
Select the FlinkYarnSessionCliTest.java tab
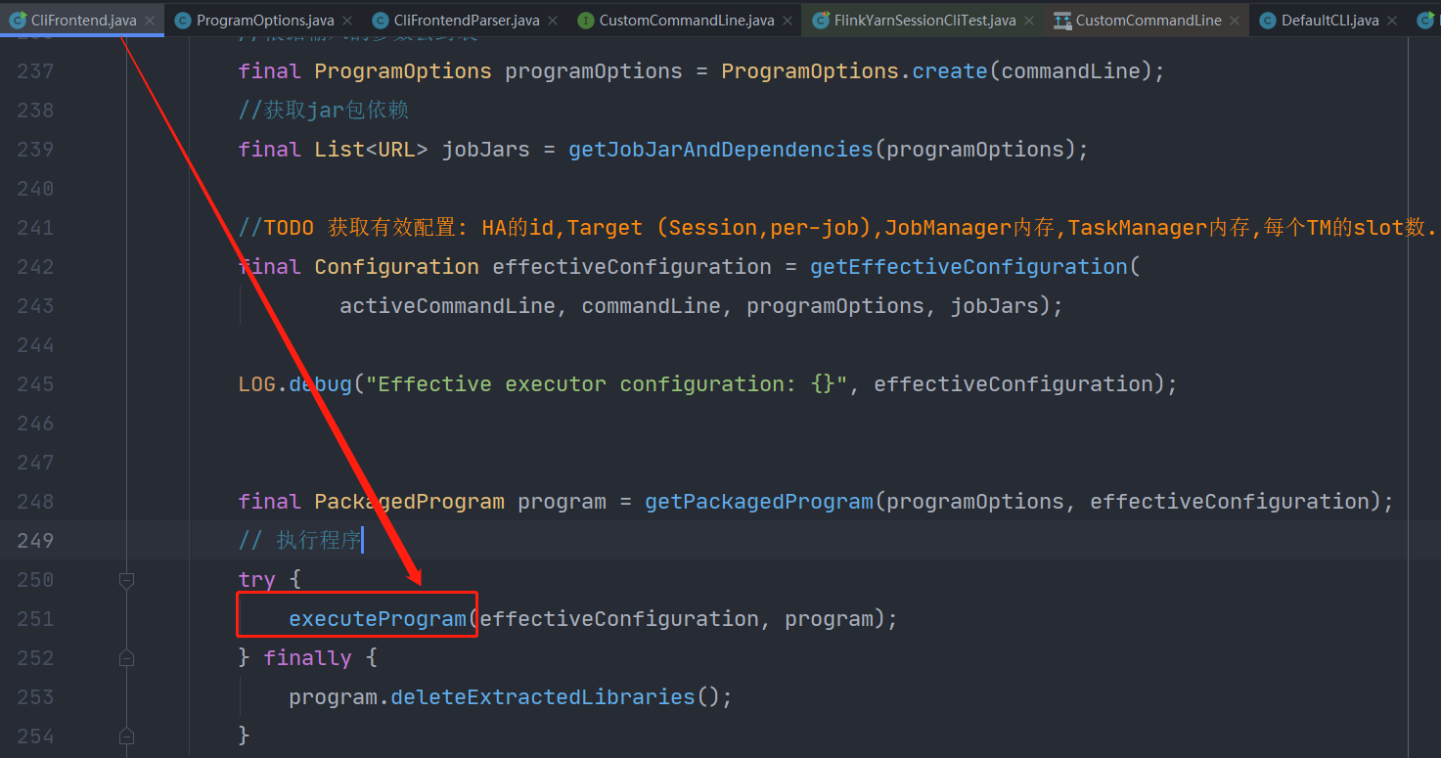point(924,20)
